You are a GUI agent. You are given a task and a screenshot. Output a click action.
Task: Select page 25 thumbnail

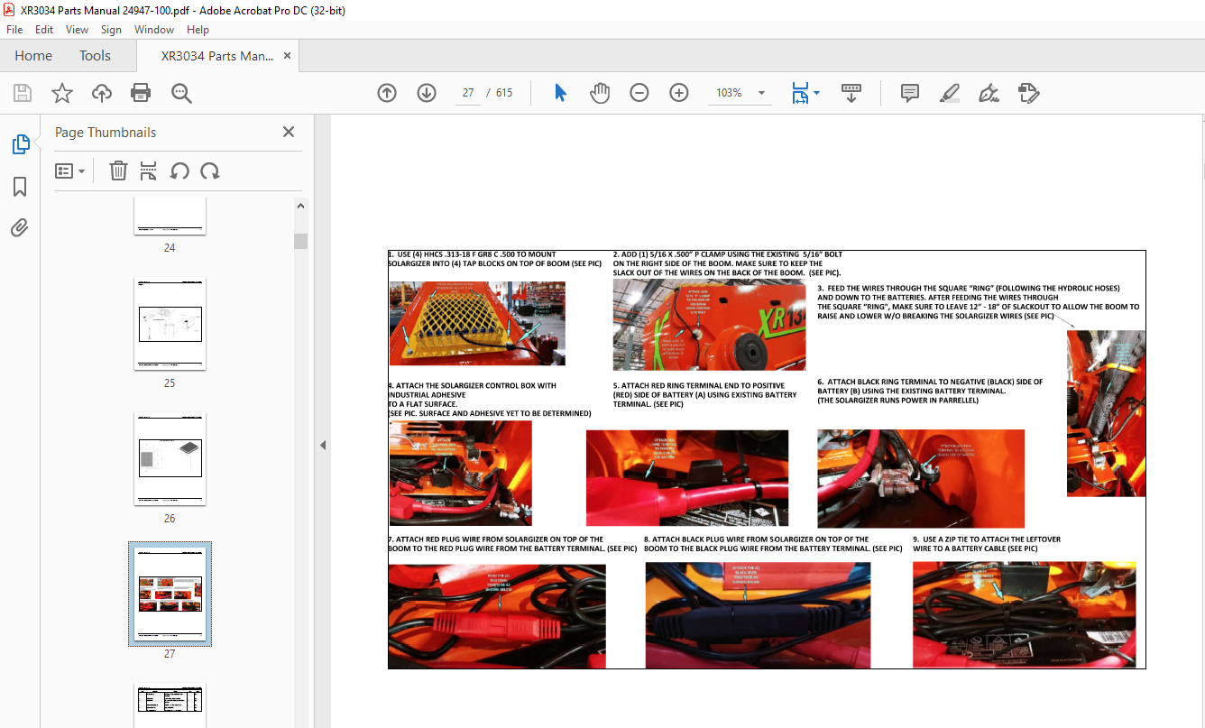point(170,324)
